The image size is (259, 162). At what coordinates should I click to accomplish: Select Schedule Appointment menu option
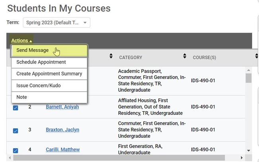click(41, 62)
